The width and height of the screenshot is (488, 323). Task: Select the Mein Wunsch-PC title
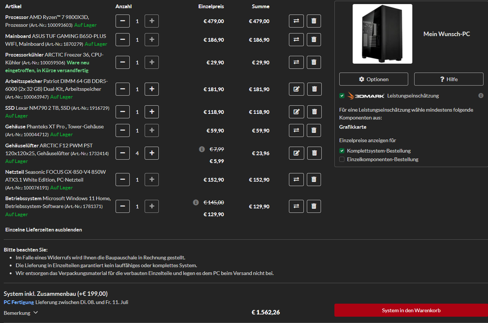[x=447, y=34]
